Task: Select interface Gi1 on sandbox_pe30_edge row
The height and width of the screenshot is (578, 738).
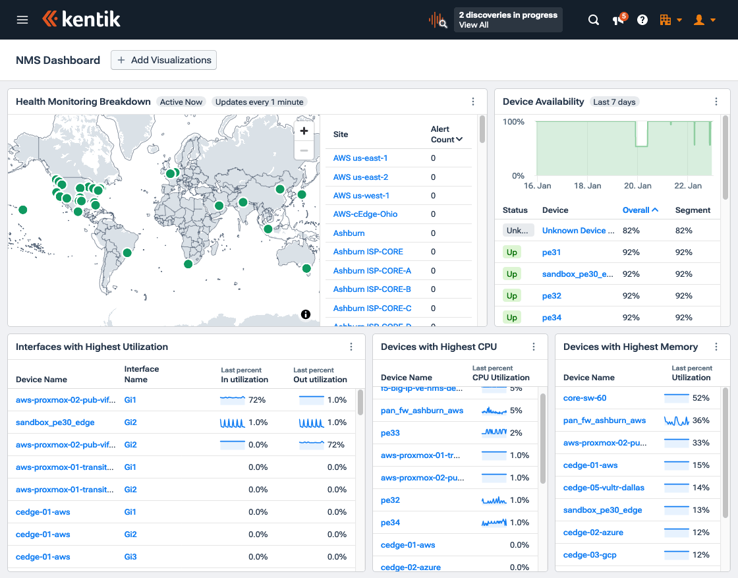Action: [130, 421]
